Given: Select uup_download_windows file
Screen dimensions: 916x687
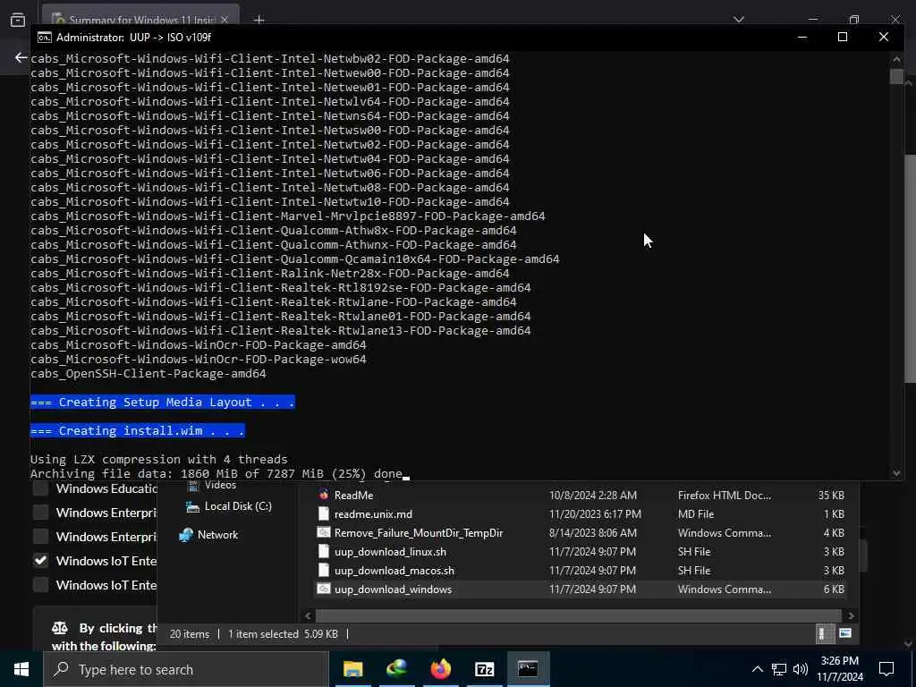Looking at the screenshot, I should pos(394,589).
